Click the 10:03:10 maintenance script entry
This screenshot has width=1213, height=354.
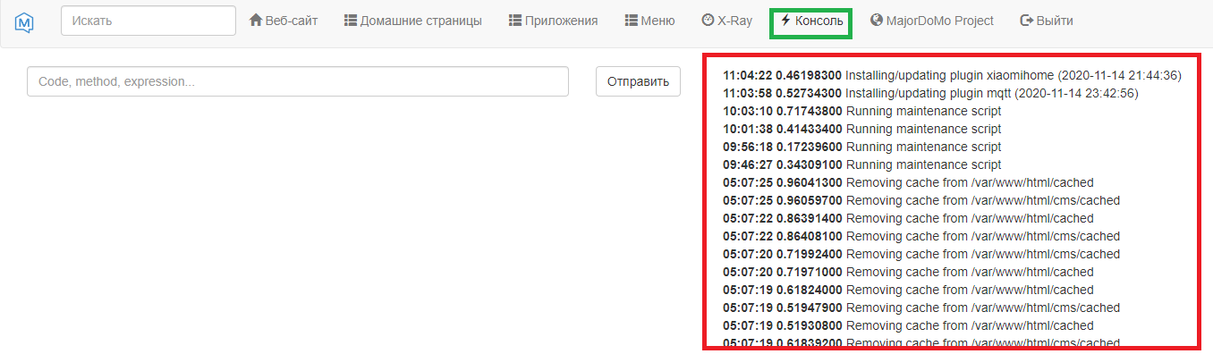coord(862,111)
